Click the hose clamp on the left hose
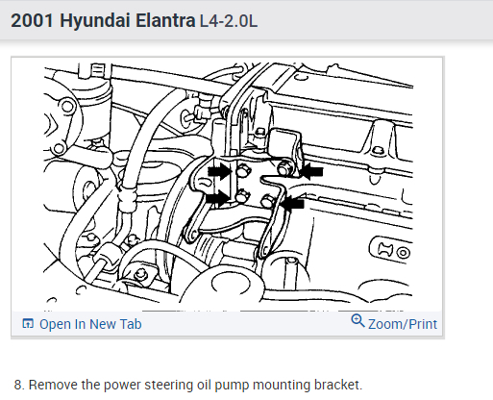The height and width of the screenshot is (400, 493). 127,196
